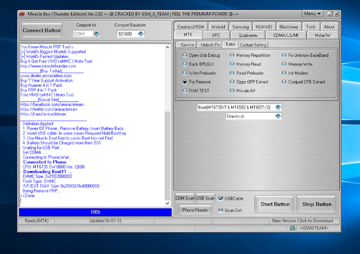The image size is (360, 254).
Task: Open the About tab
Action: pyautogui.click(x=329, y=27)
